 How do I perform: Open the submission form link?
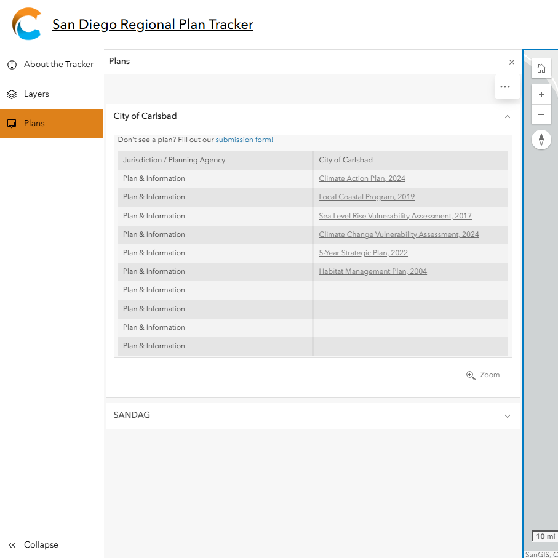point(244,140)
